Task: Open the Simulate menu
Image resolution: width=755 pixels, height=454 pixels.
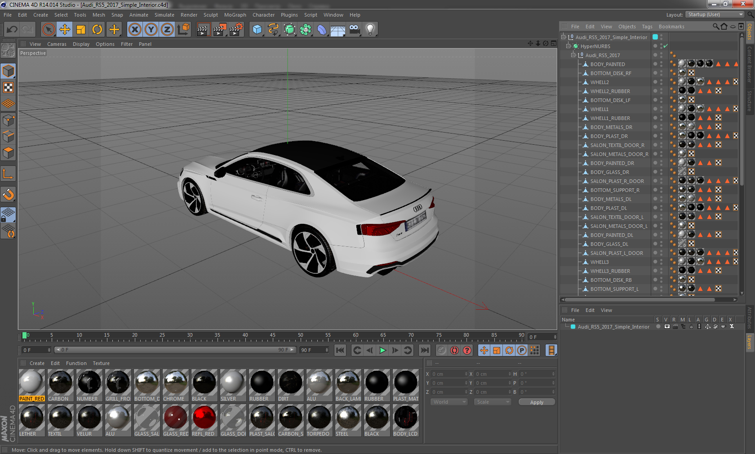Action: (x=164, y=15)
